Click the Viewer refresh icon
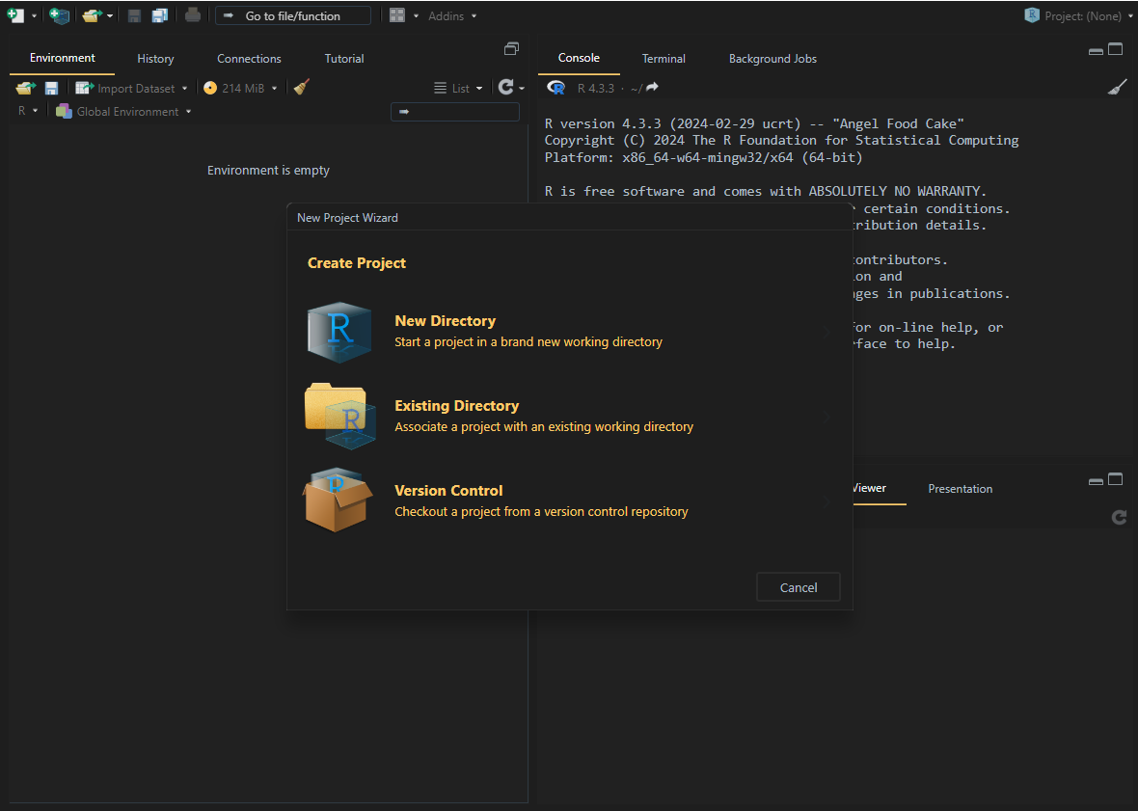This screenshot has width=1138, height=811. click(1119, 517)
